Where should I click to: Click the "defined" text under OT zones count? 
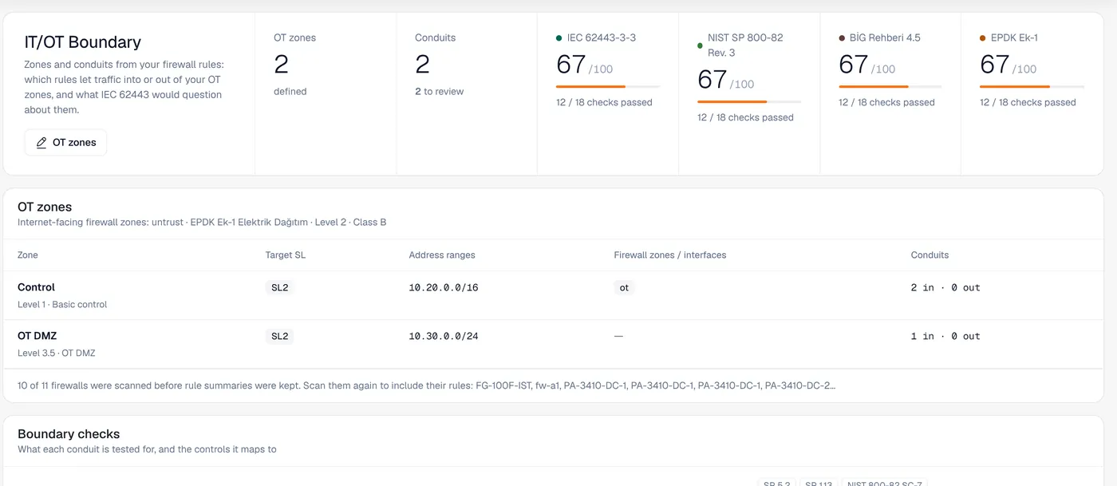click(290, 92)
